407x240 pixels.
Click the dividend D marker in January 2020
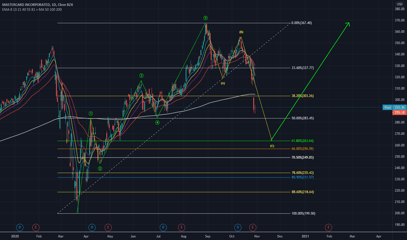(x=20, y=227)
